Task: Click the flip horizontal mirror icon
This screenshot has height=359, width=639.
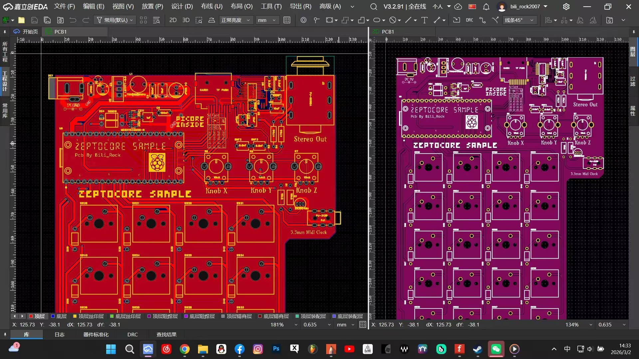Action: pyautogui.click(x=580, y=20)
